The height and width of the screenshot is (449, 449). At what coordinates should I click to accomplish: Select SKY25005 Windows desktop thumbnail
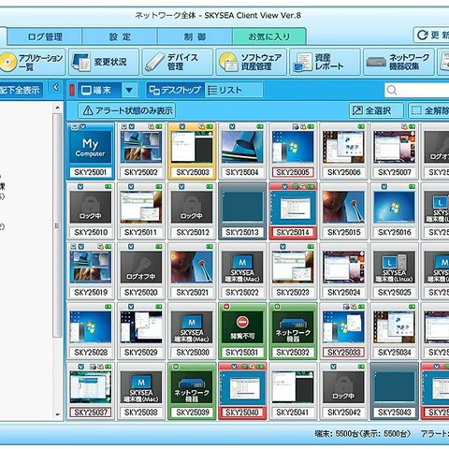tap(293, 151)
